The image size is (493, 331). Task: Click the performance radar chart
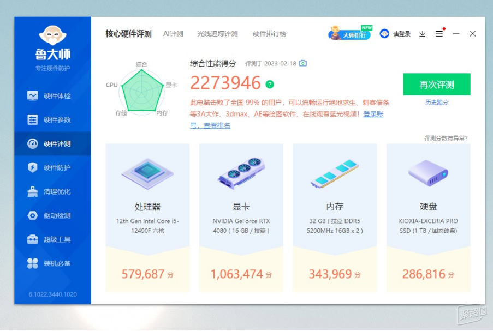pos(142,91)
